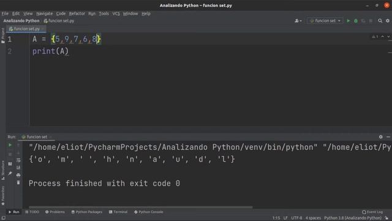392x221 pixels.
Task: Toggle the Favorites tool window sidebar button
Action: (x=2, y=196)
